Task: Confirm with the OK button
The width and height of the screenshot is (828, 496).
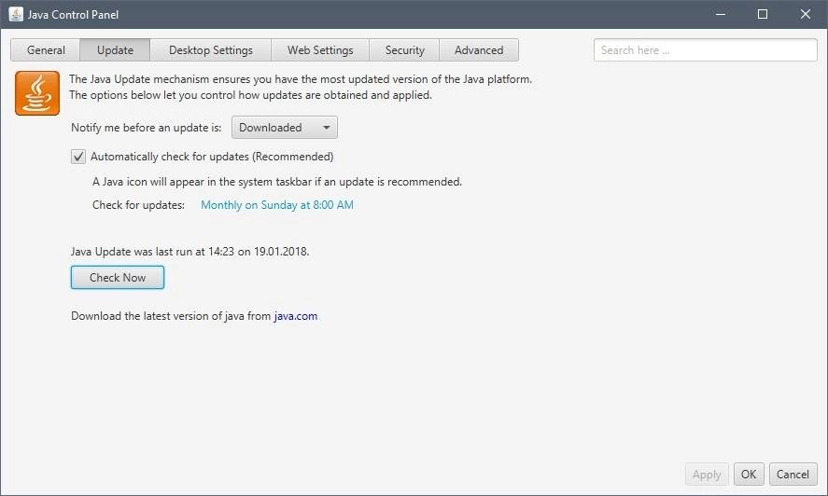Action: click(x=749, y=475)
